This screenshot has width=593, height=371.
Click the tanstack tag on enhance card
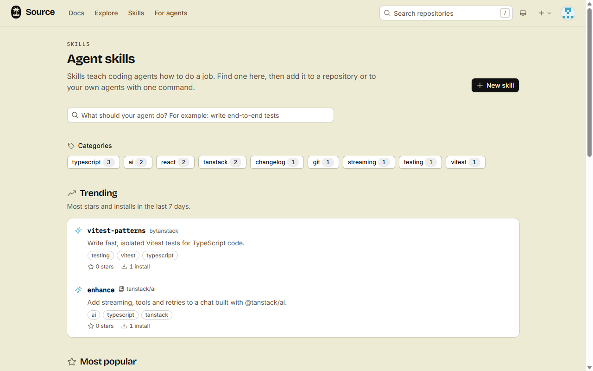[157, 315]
